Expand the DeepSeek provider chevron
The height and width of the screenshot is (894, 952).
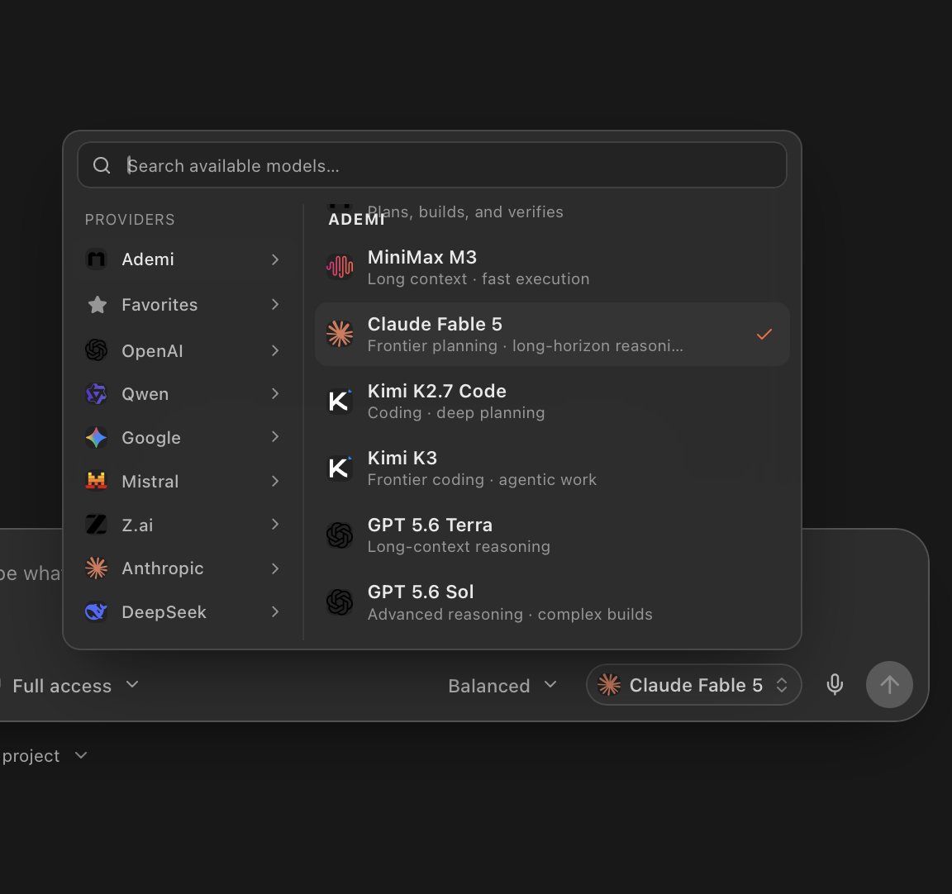point(275,611)
